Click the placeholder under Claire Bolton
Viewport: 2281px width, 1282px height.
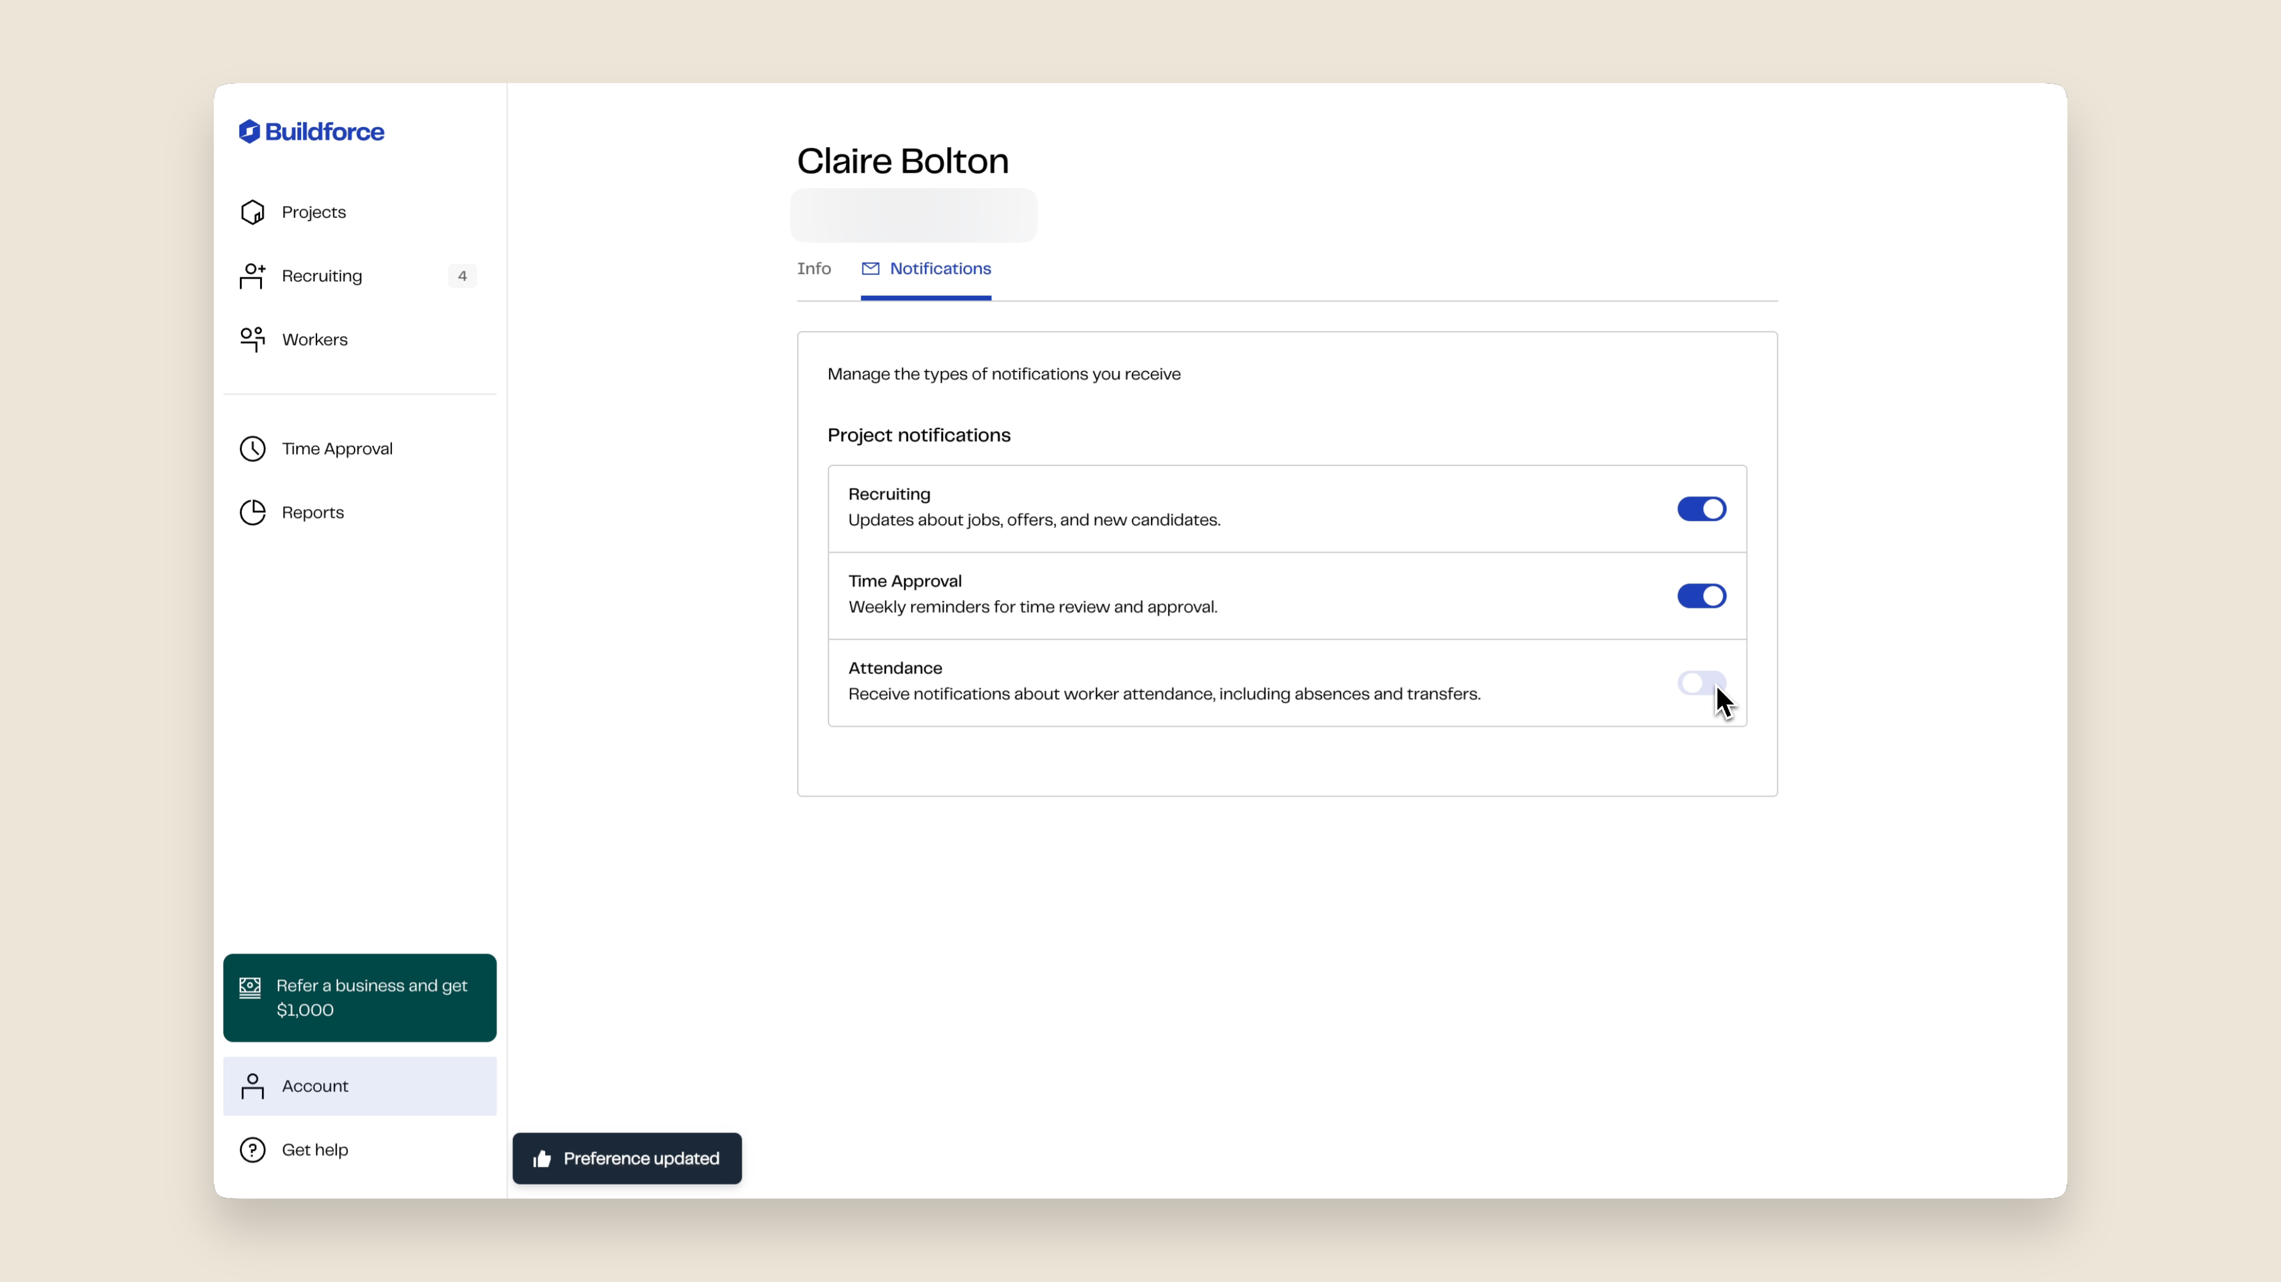(x=914, y=215)
